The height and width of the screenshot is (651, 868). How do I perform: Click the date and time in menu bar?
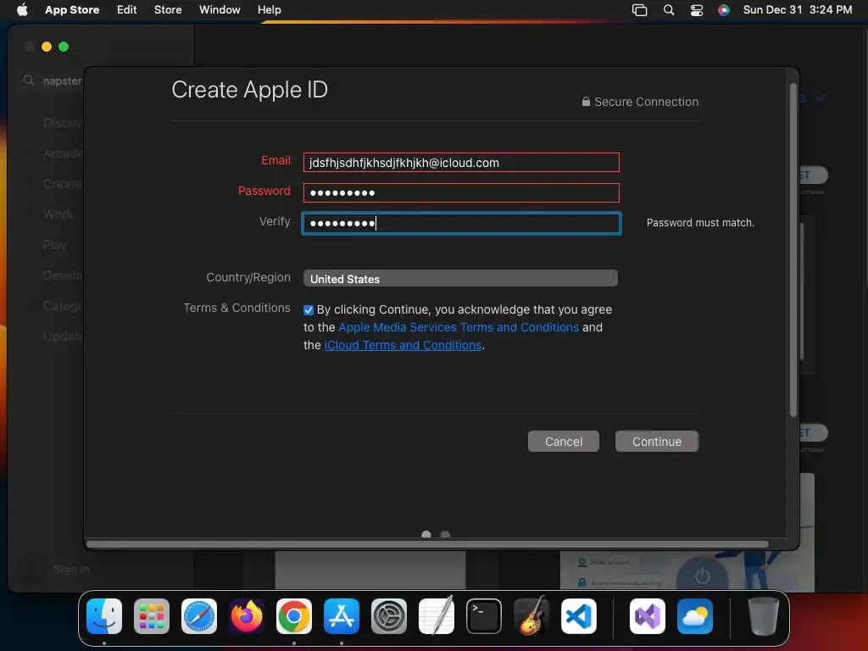click(797, 9)
